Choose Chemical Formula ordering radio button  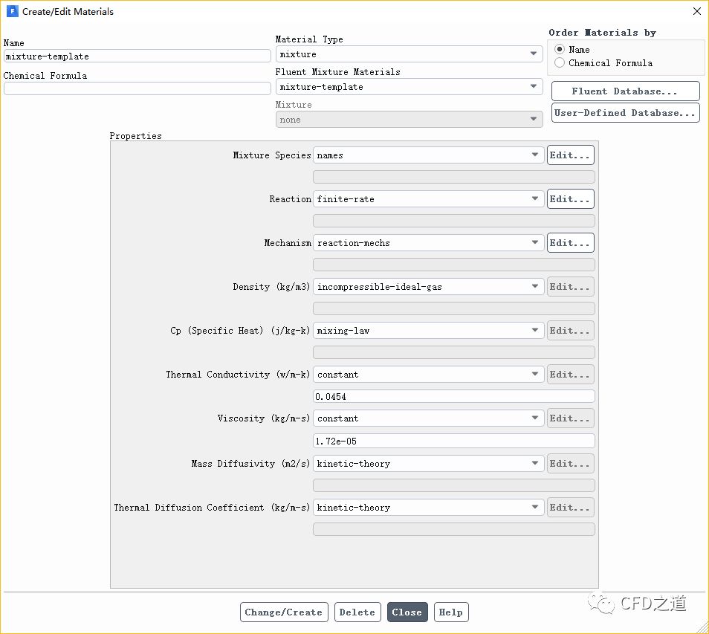[x=560, y=63]
